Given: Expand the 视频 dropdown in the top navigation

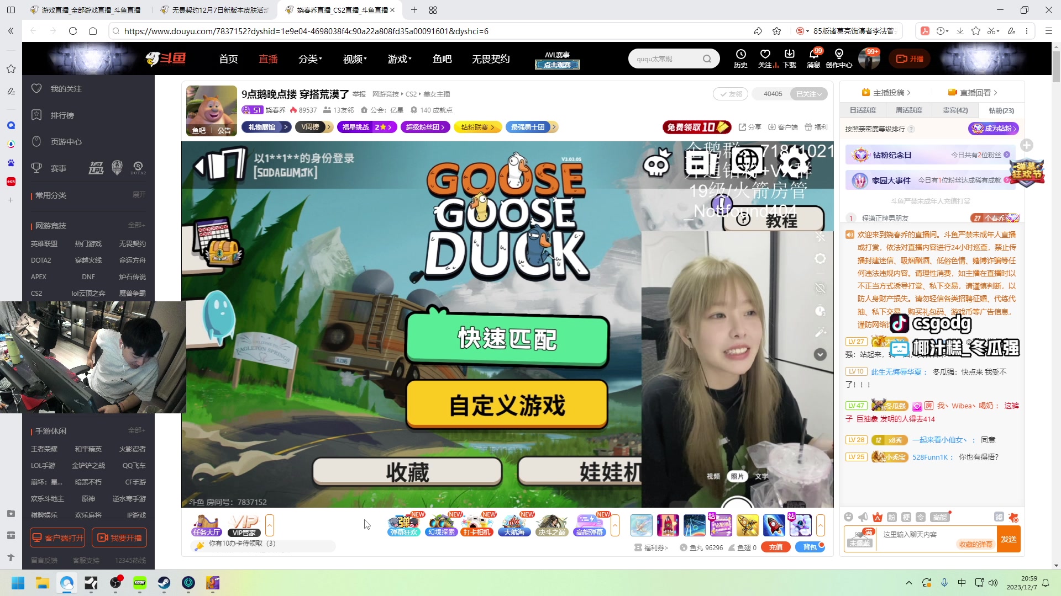Looking at the screenshot, I should [x=355, y=59].
